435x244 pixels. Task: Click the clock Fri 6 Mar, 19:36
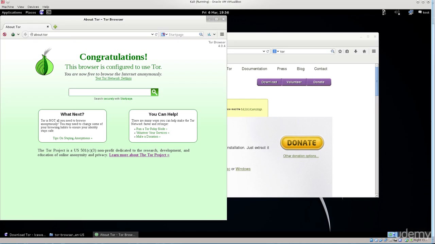(x=215, y=12)
